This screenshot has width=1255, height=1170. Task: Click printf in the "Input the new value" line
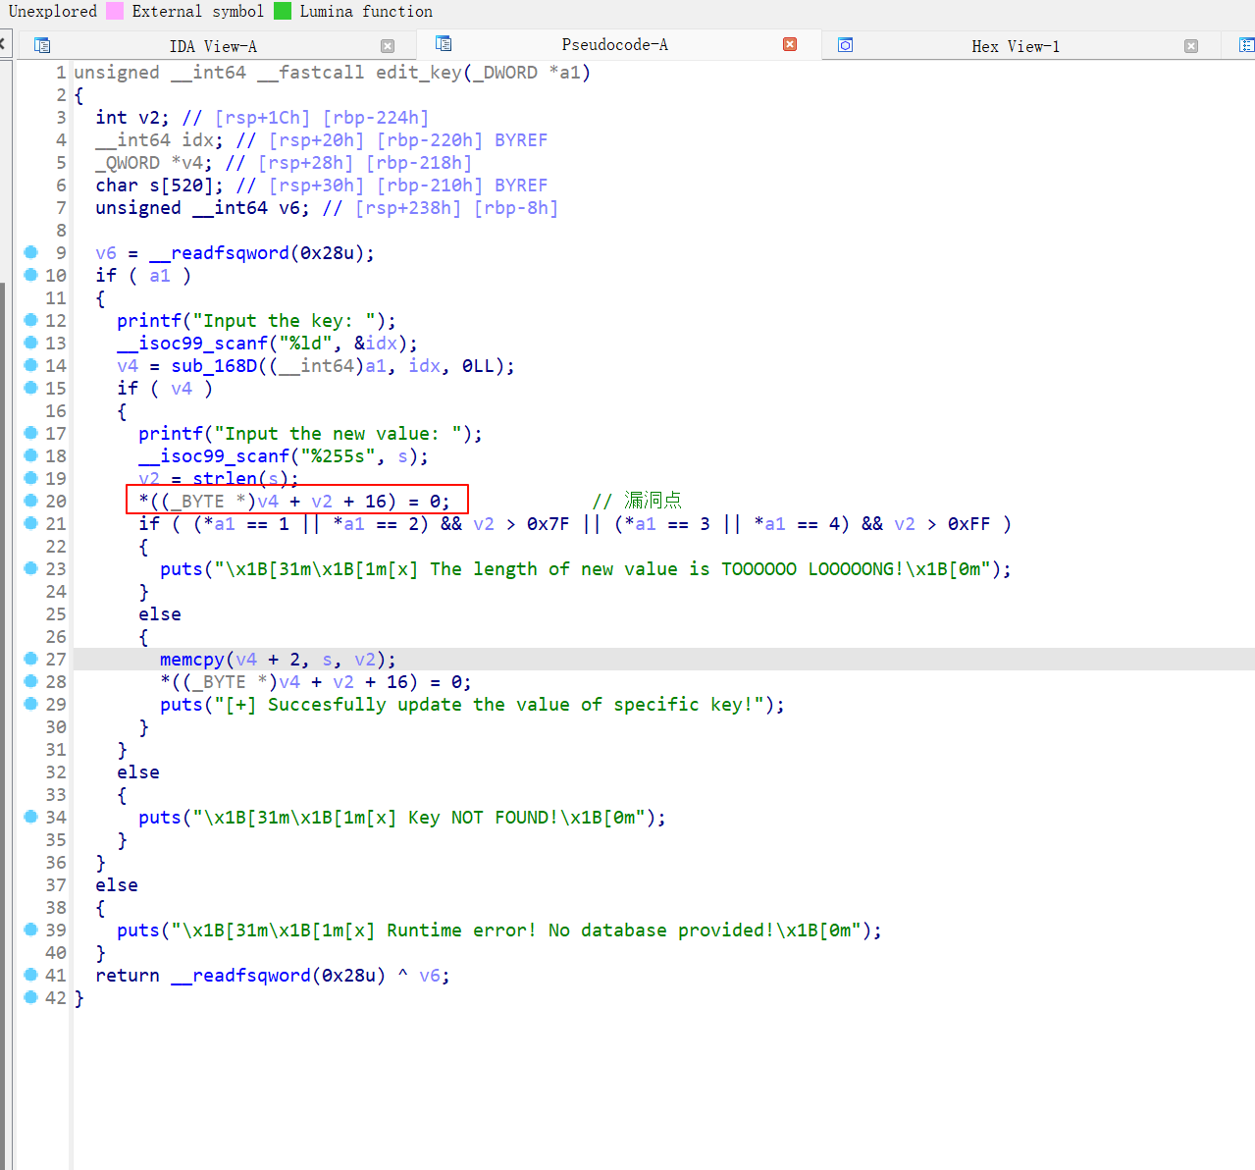(x=171, y=434)
